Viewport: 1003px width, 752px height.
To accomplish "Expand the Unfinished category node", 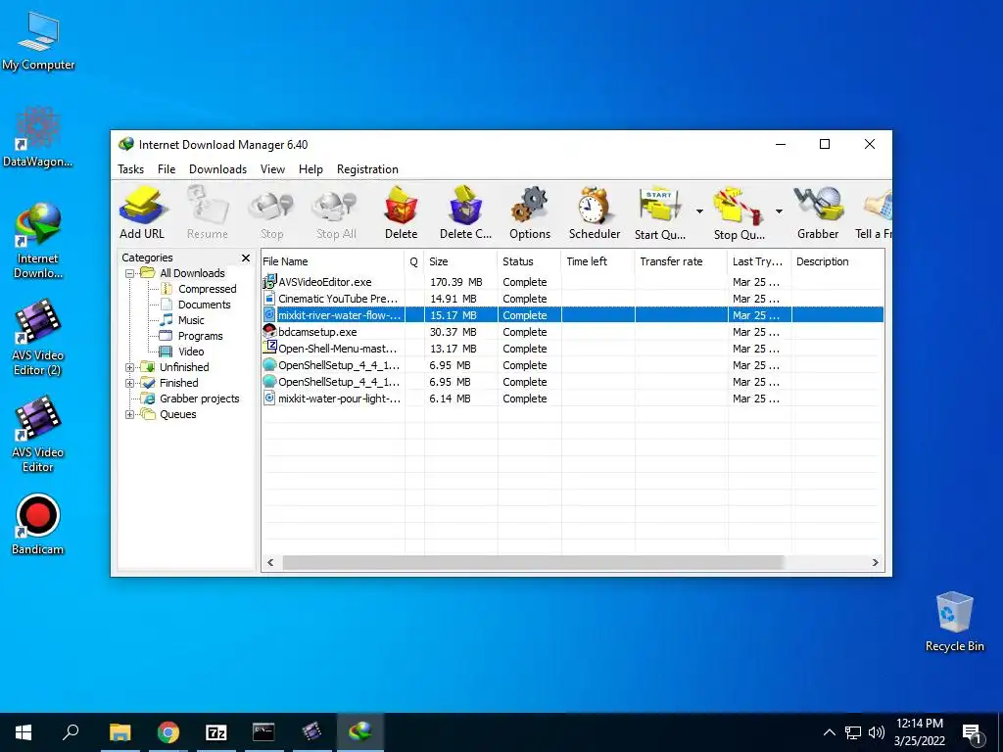I will coord(129,368).
